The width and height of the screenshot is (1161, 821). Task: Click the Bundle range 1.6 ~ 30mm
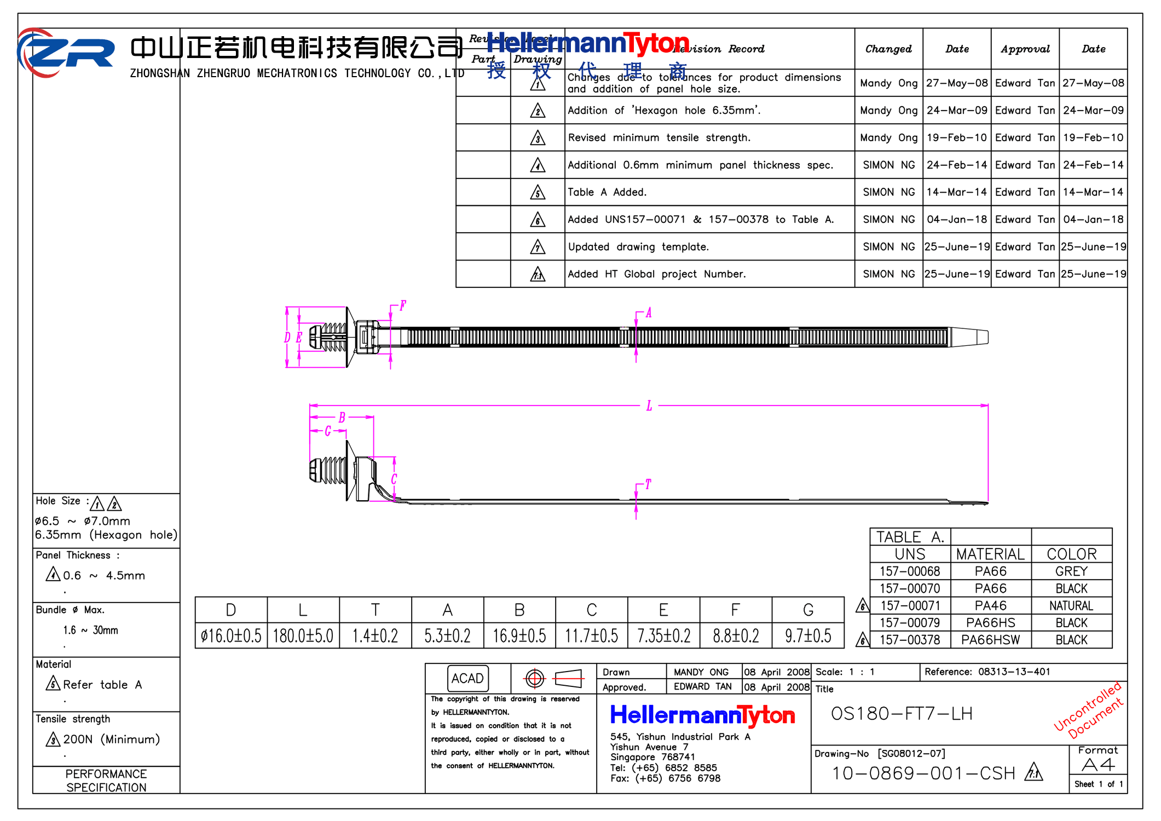(90, 630)
